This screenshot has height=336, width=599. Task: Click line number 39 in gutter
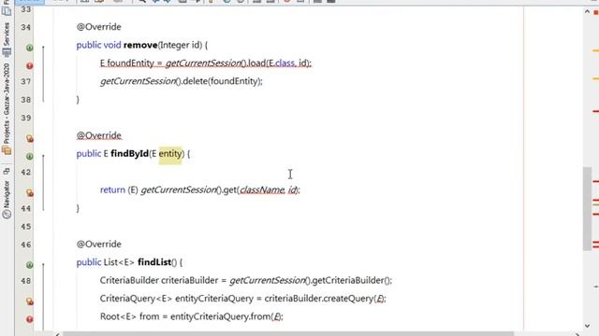25,118
